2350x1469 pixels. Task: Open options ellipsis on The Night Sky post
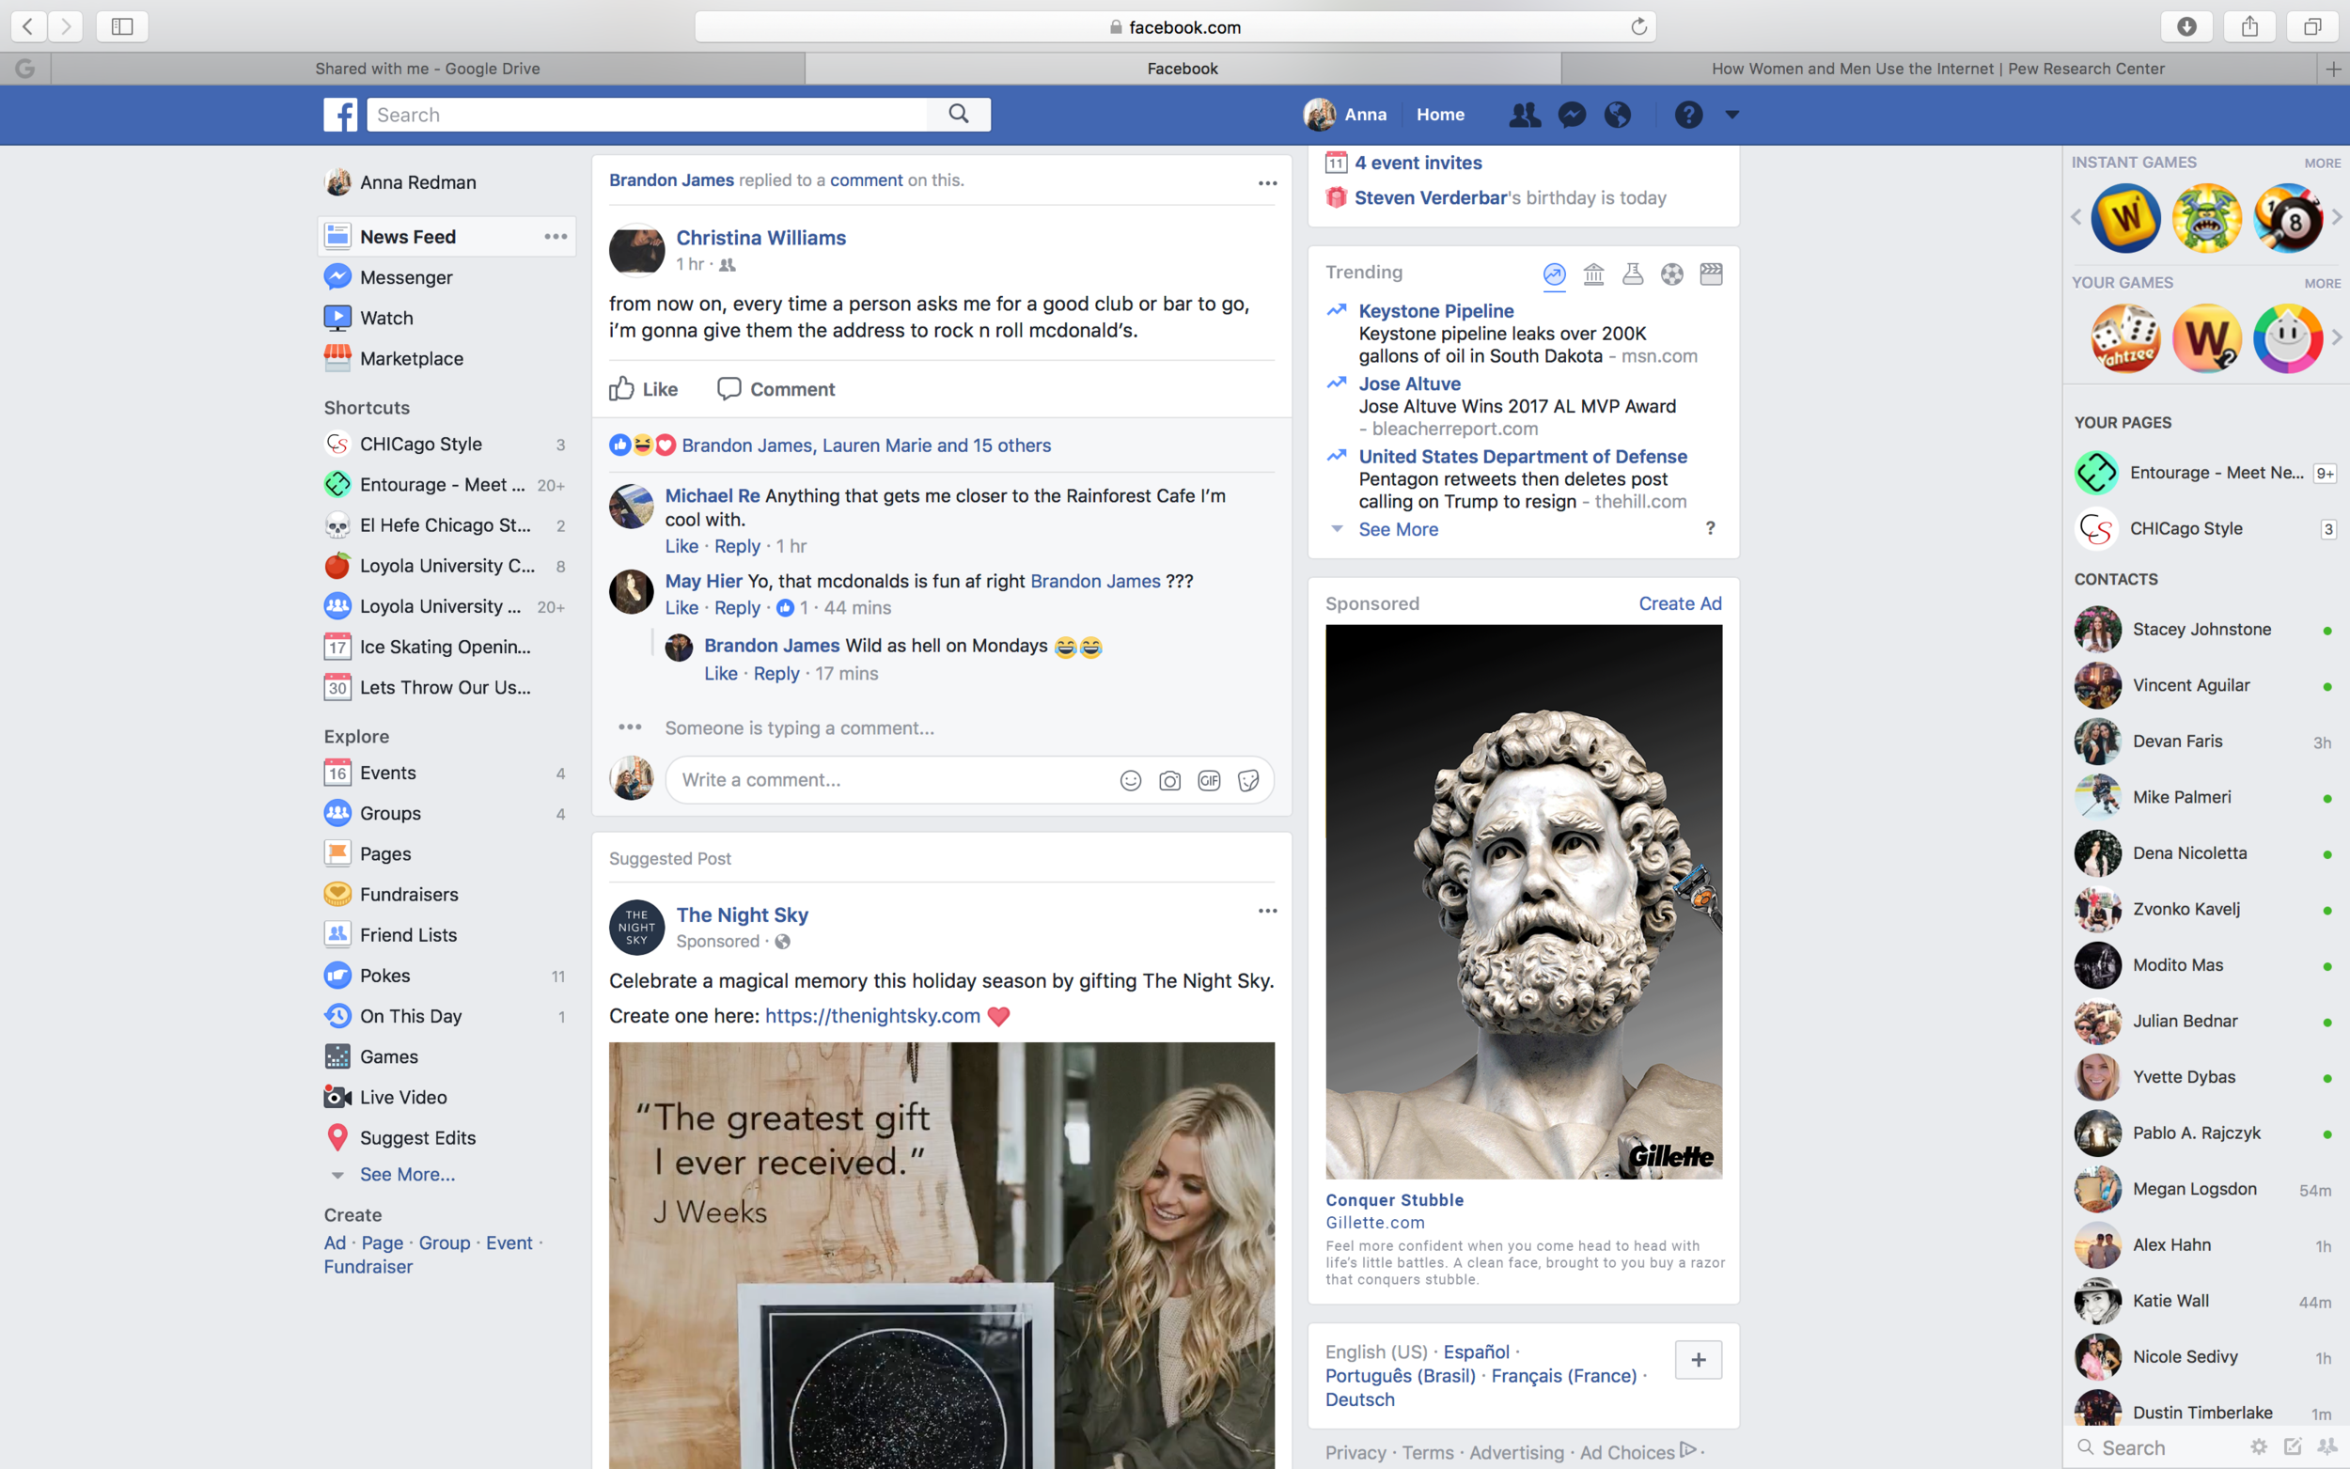click(1268, 911)
